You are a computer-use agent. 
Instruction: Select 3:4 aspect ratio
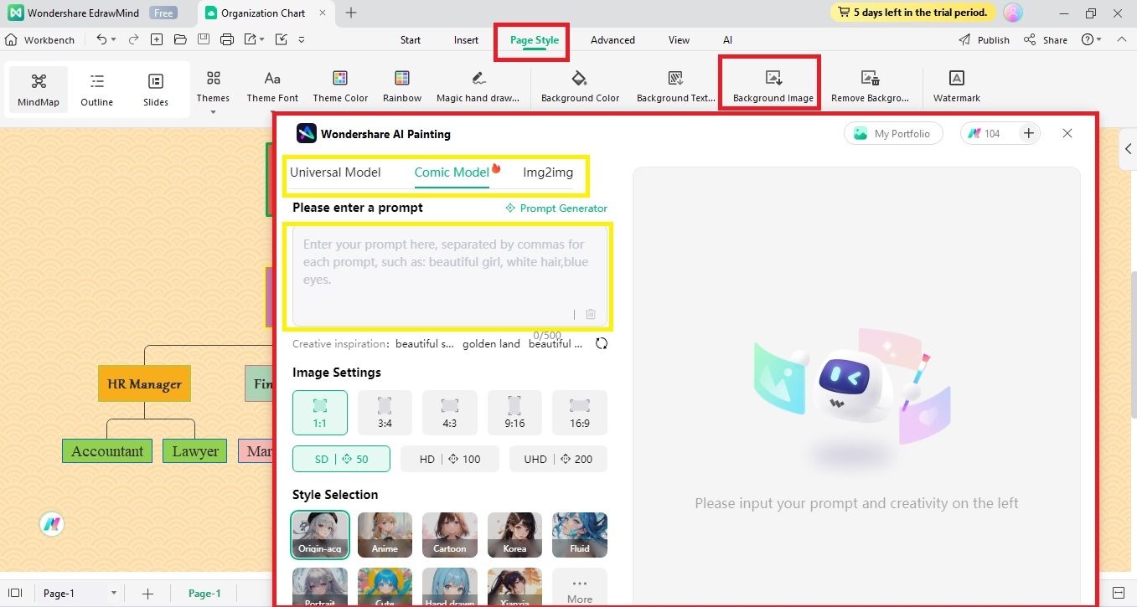pyautogui.click(x=385, y=413)
